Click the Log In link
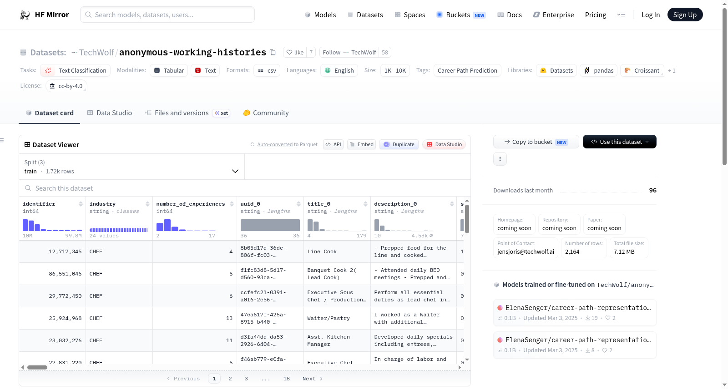This screenshot has width=728, height=389. pos(651,15)
